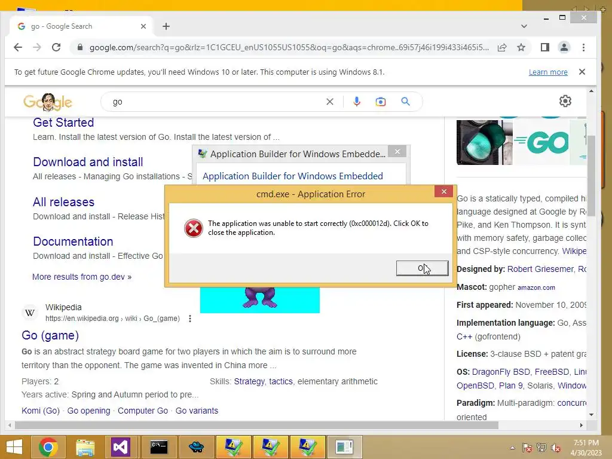
Task: Open the Go opening link
Action: (88, 411)
